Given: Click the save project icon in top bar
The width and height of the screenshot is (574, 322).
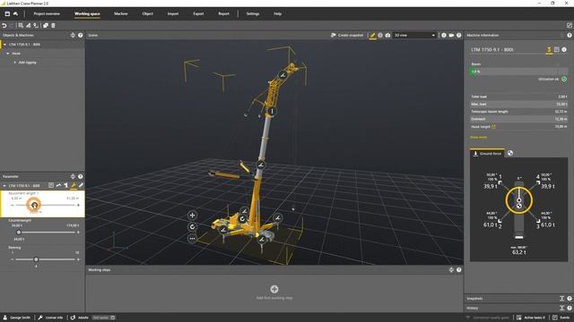Looking at the screenshot, I should [7, 14].
